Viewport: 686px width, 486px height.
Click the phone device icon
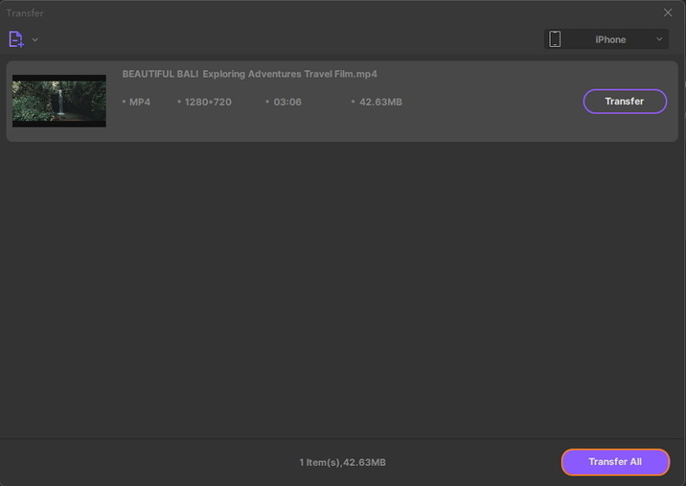[554, 39]
